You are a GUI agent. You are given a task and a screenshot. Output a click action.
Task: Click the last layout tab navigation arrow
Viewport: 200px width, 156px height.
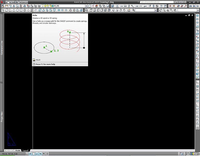(x=12, y=151)
